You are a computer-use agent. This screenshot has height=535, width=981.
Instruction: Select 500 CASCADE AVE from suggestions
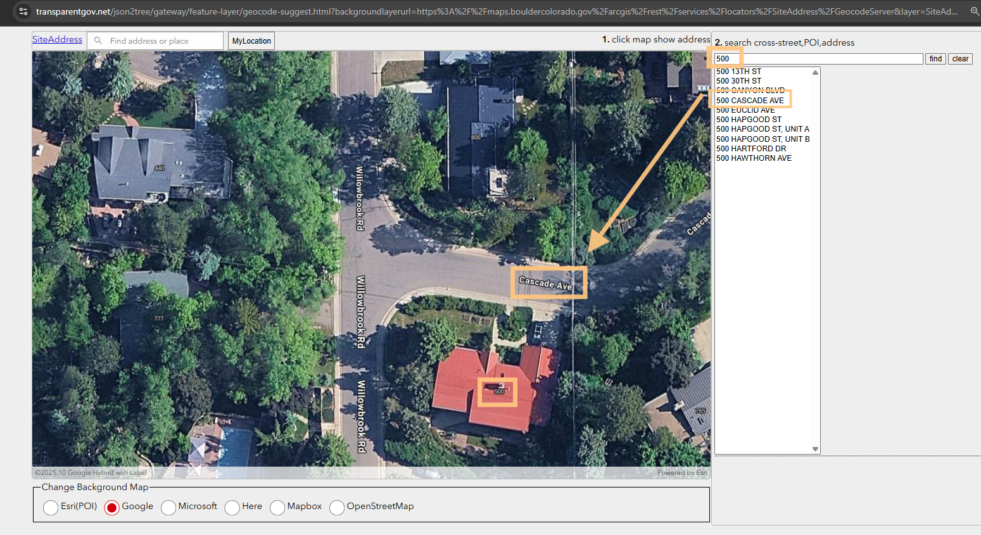(750, 100)
